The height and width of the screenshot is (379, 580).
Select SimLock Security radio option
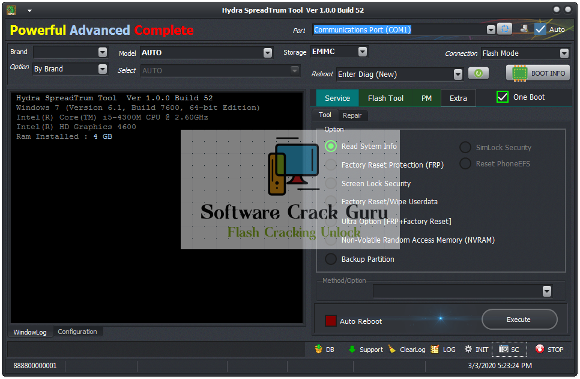click(465, 147)
